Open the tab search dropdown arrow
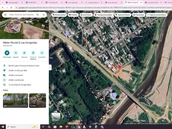 point(3,3)
